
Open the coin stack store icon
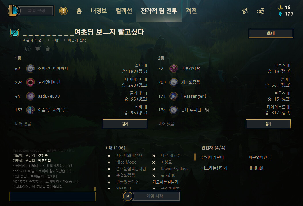click(x=260, y=11)
